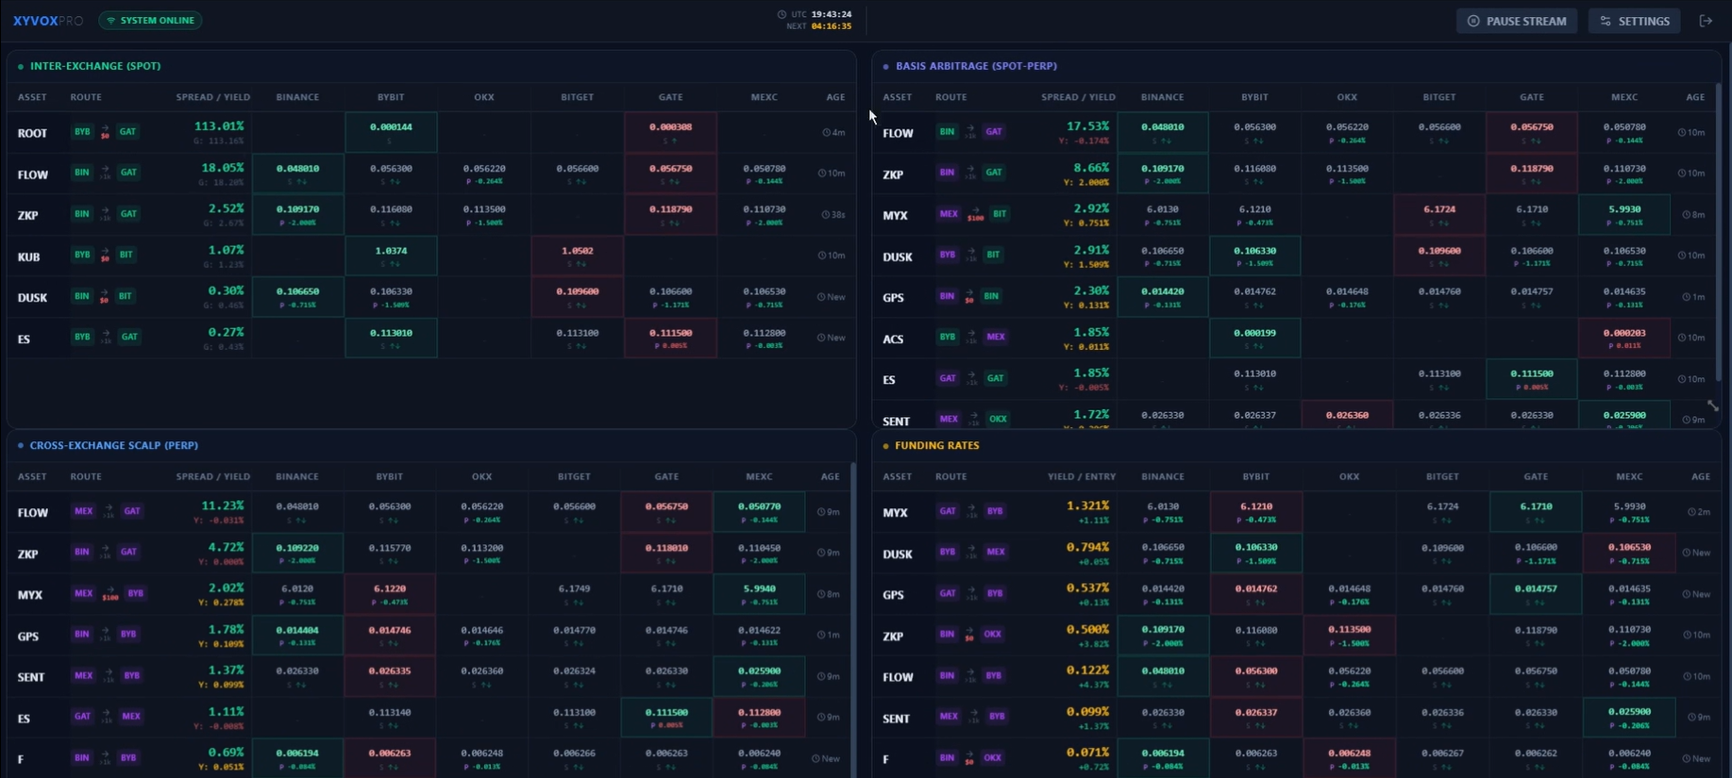The image size is (1732, 778).
Task: Sort Inter-Exchange table by Spread / Yield header
Action: coord(212,97)
